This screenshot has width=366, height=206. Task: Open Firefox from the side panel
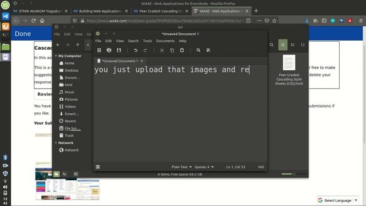coord(5,26)
